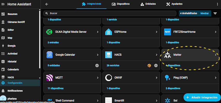Open the filter options icon

[x=215, y=13]
